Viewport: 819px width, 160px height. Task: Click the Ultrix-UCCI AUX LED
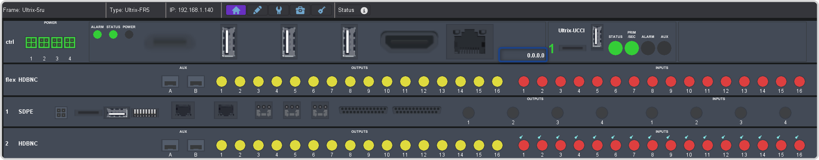tap(664, 48)
